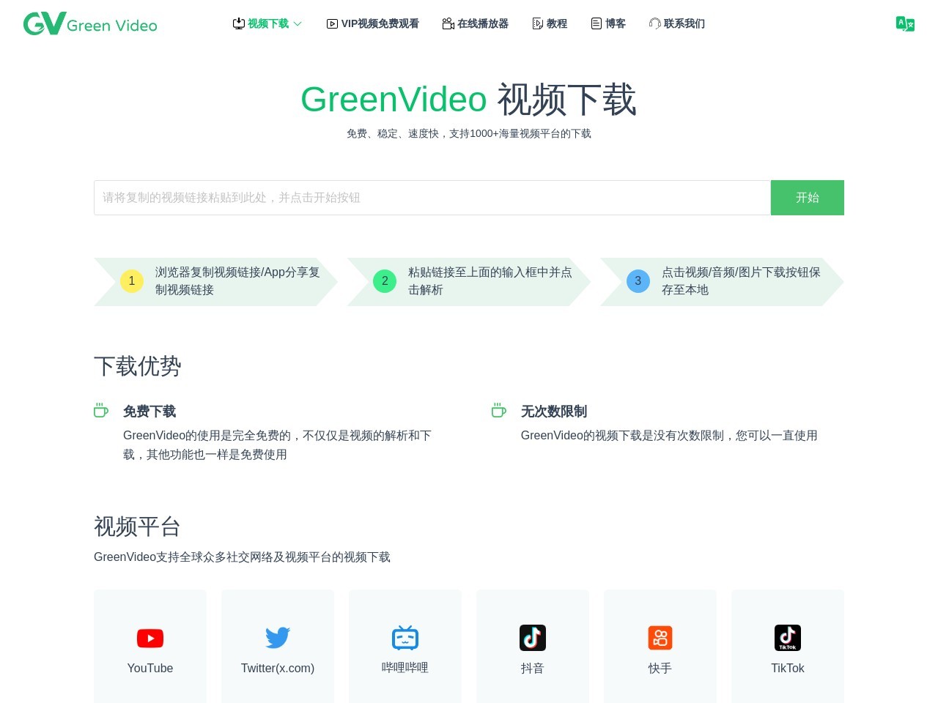Focus the video link input field
Image resolution: width=938 pixels, height=703 pixels.
432,198
